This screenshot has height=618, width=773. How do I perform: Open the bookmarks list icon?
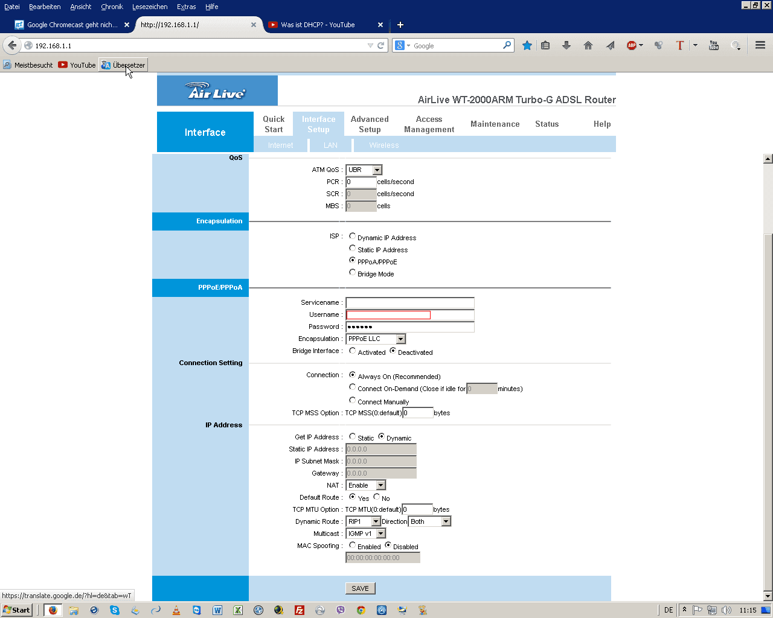pyautogui.click(x=545, y=45)
